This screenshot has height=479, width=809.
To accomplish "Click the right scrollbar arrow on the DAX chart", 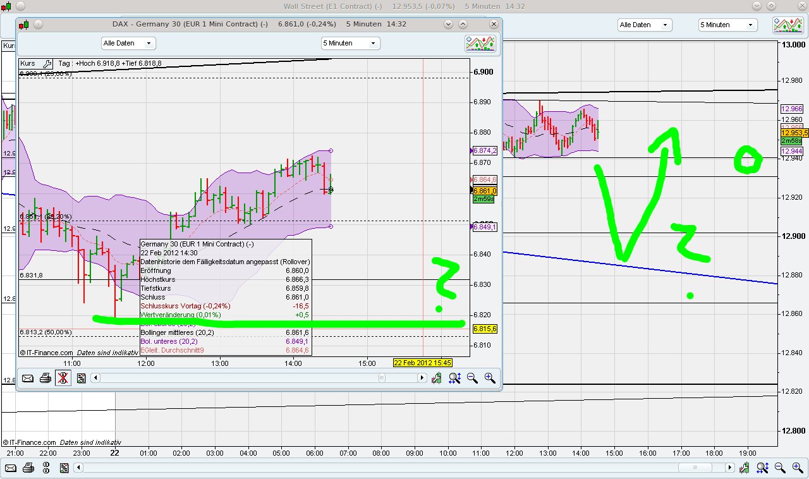I will 422,378.
